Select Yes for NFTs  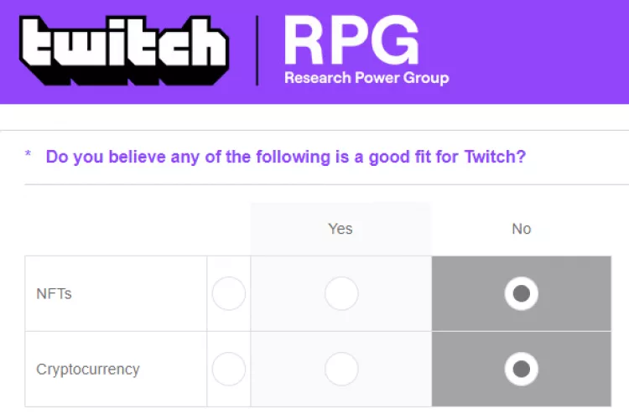click(x=341, y=294)
